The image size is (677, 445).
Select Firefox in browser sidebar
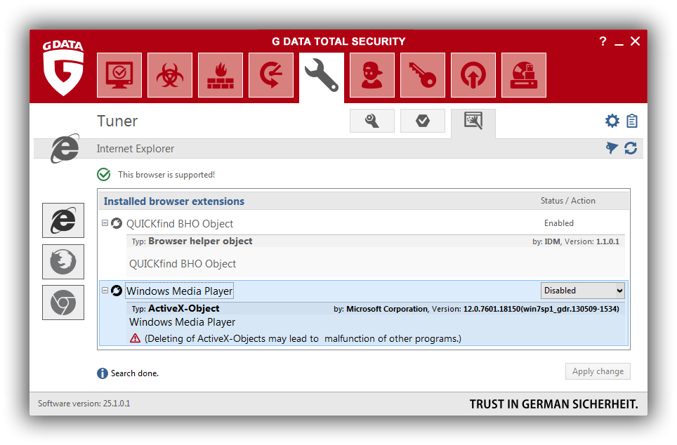[63, 262]
